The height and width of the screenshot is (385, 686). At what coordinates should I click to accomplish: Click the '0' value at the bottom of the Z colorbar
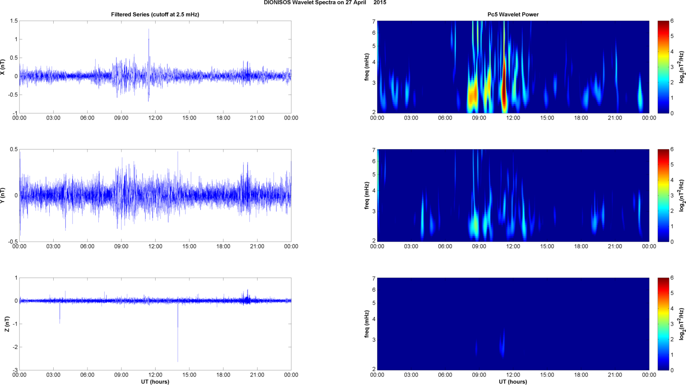(672, 370)
